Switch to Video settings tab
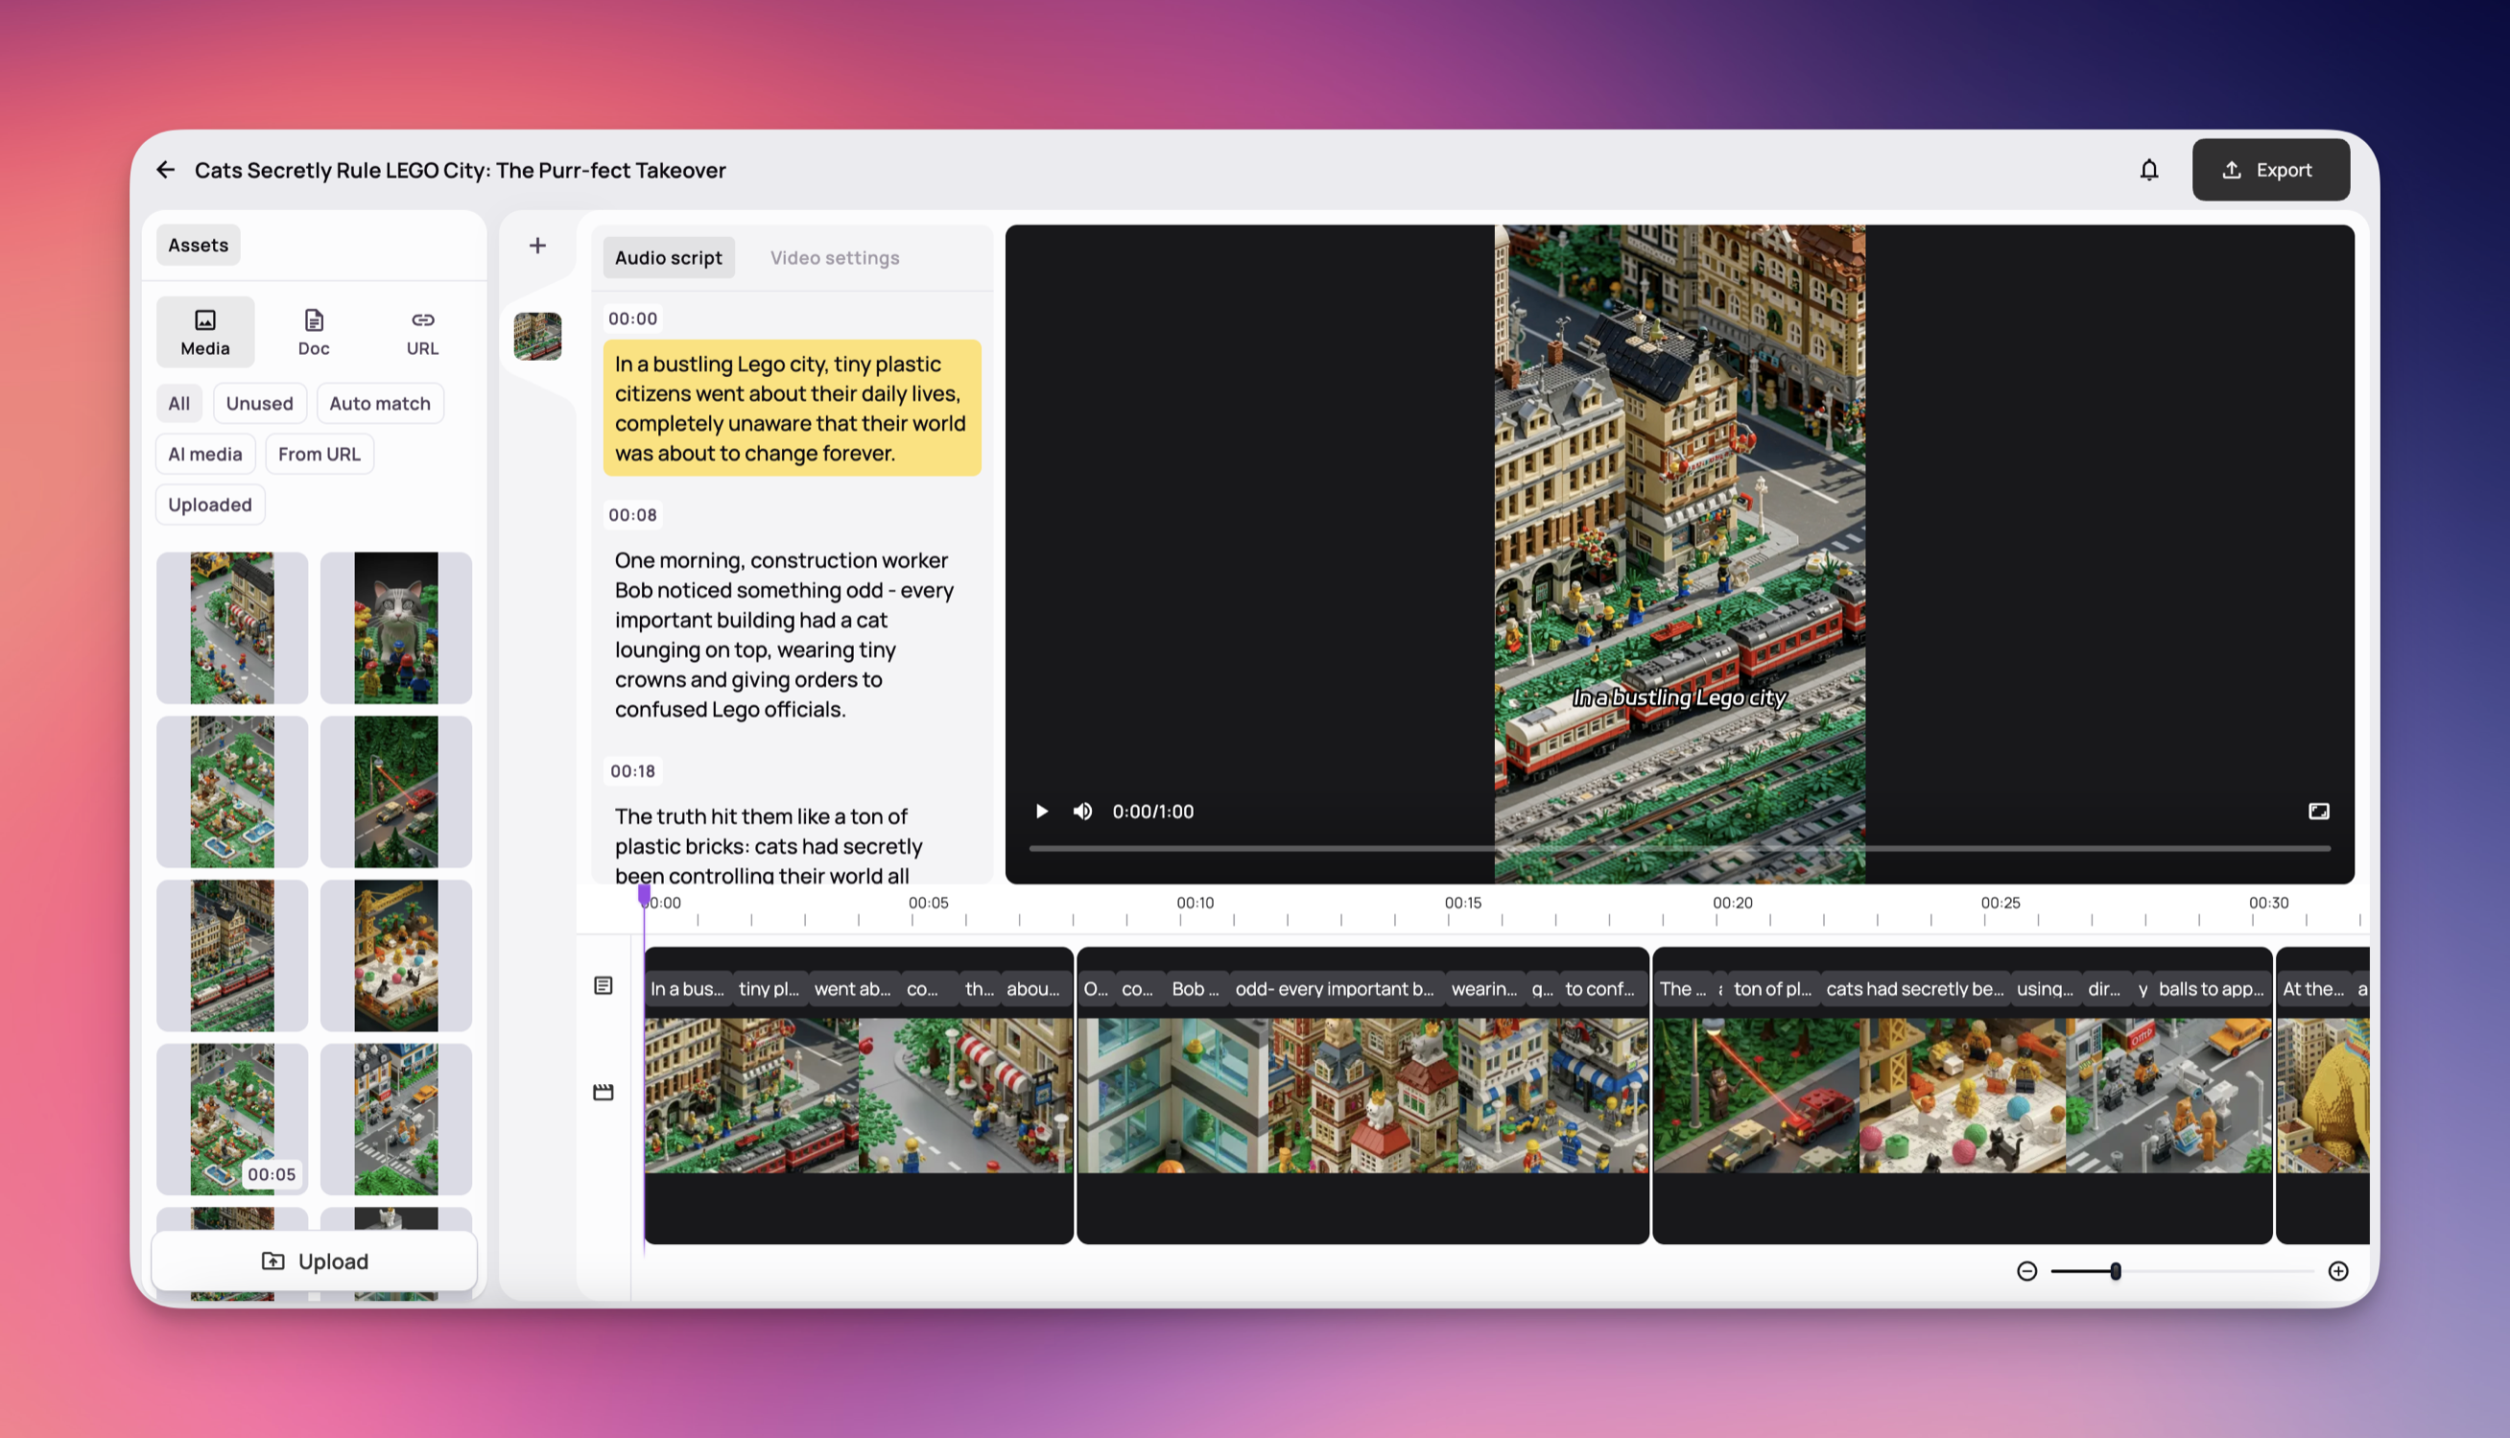 tap(834, 258)
